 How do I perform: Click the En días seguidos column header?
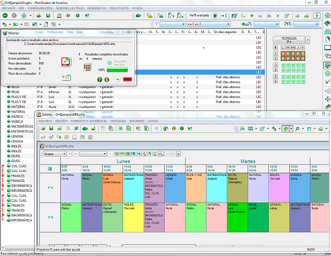(225, 32)
